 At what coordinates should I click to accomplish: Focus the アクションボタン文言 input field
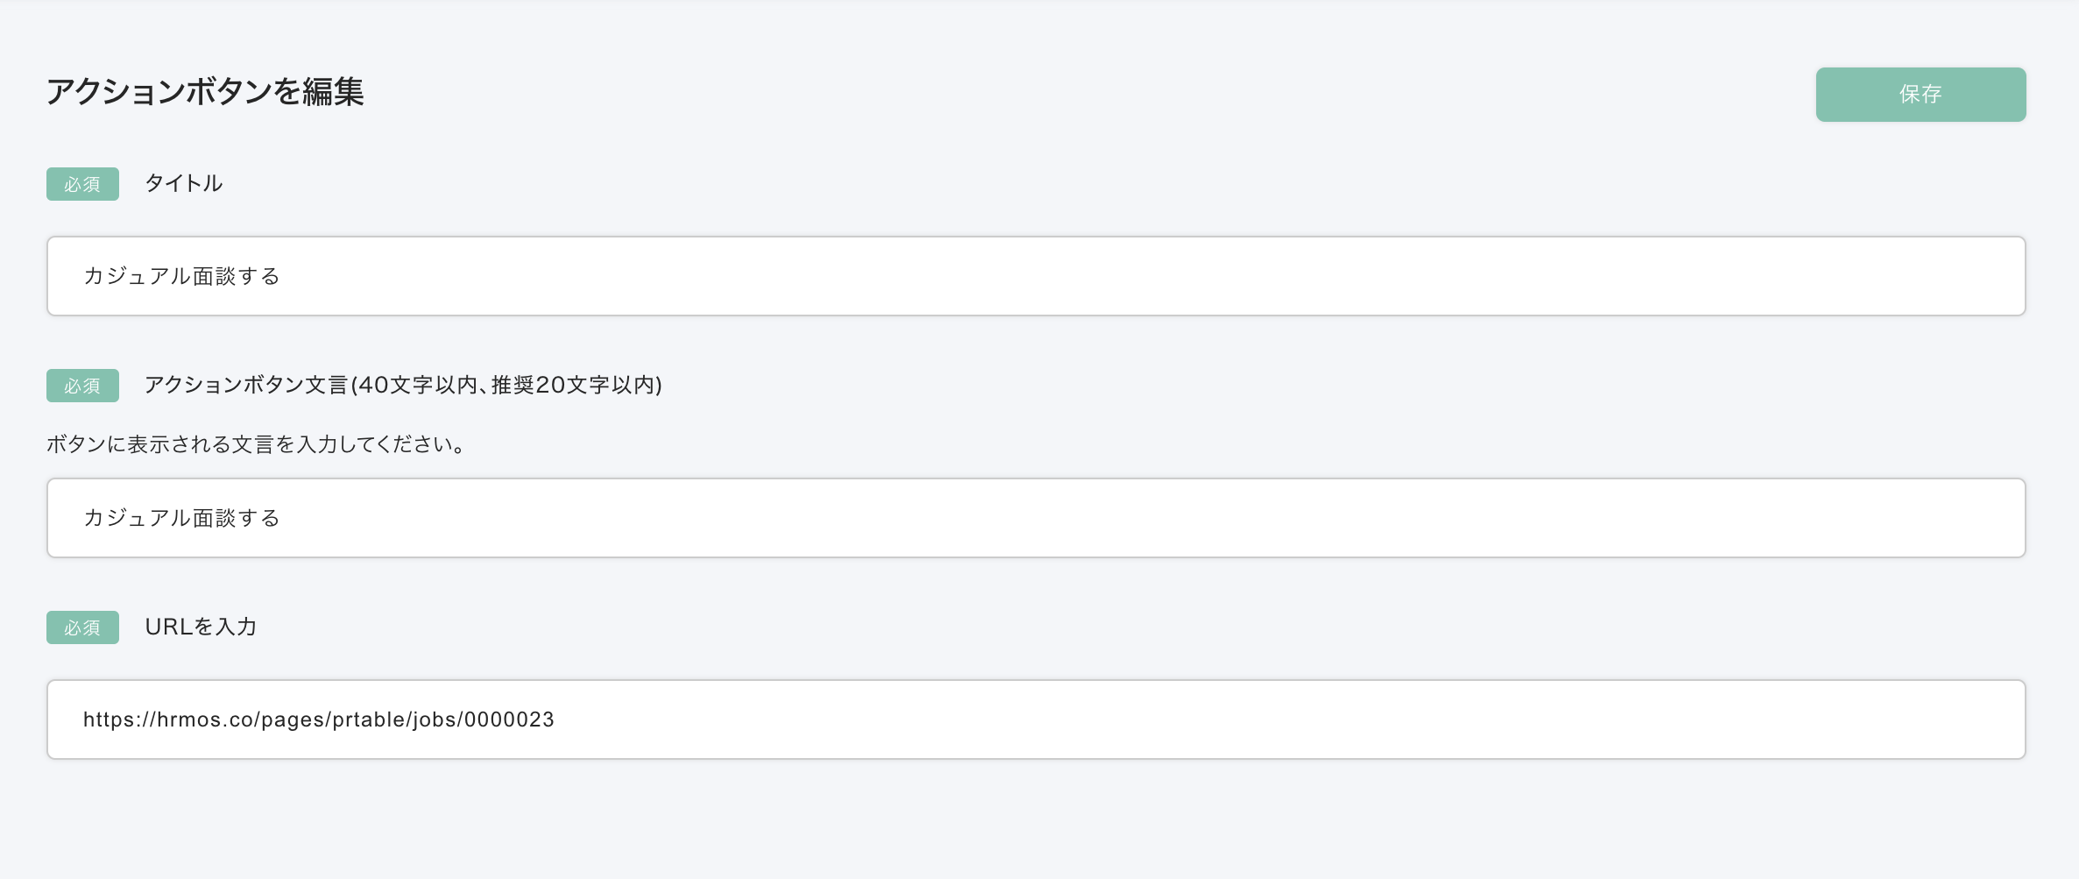pos(1036,518)
